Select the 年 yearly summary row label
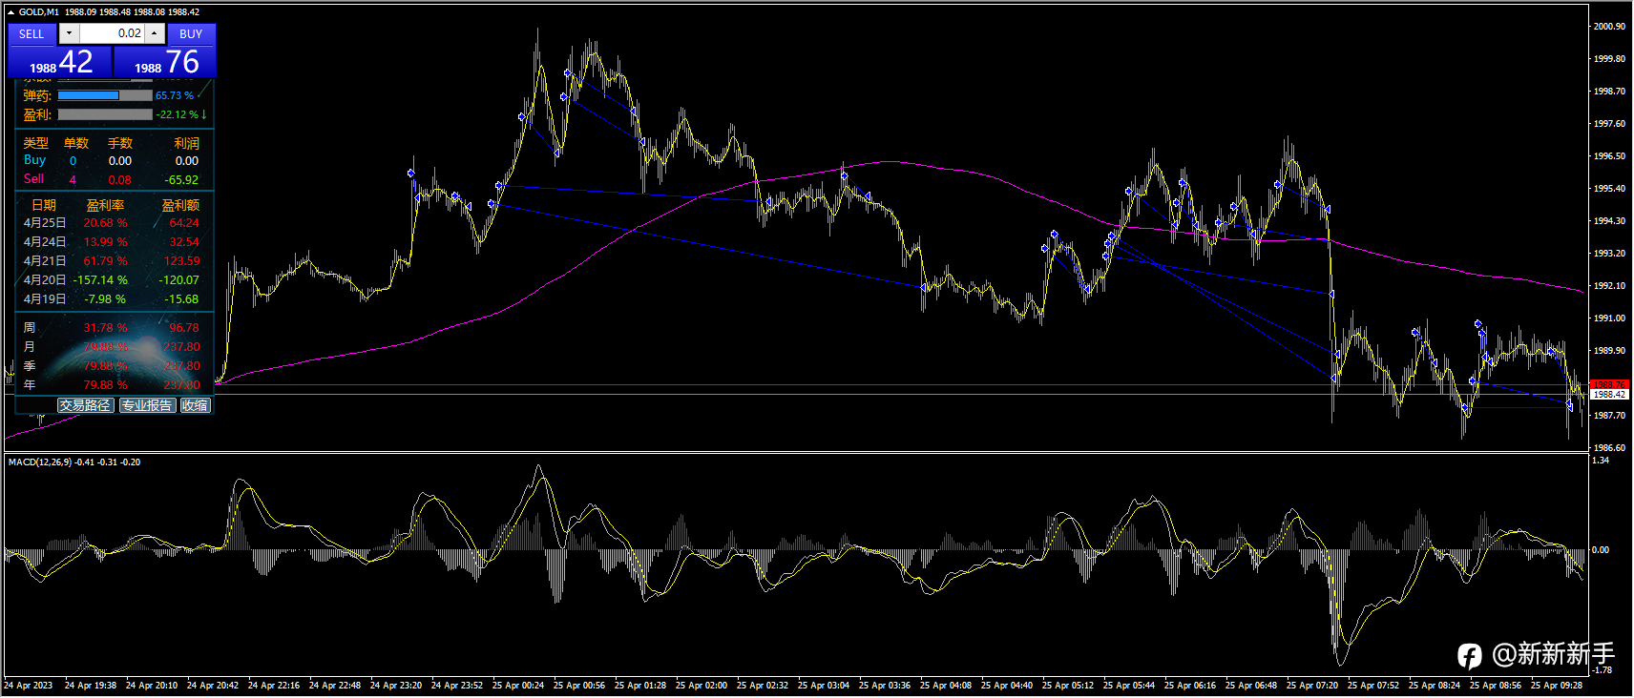This screenshot has width=1634, height=698. pyautogui.click(x=30, y=385)
